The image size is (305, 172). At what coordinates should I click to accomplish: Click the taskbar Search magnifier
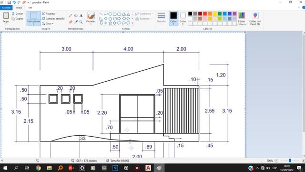point(16,168)
